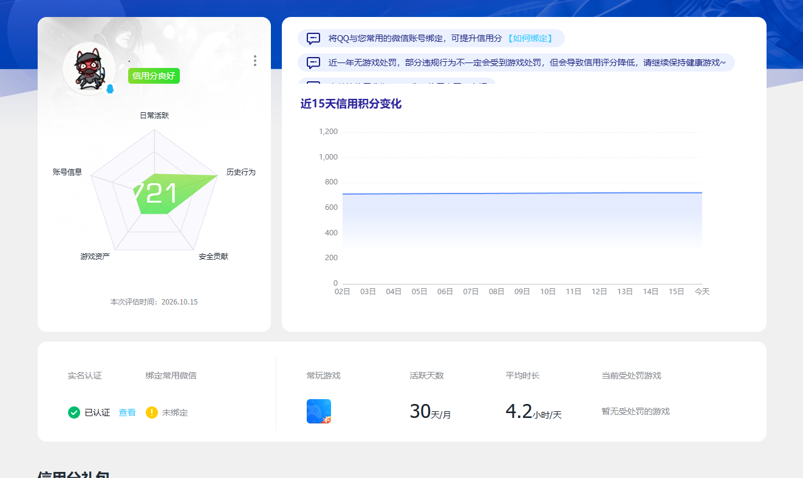
Task: Click the 当前受处罚游戏 column label
Action: point(631,375)
